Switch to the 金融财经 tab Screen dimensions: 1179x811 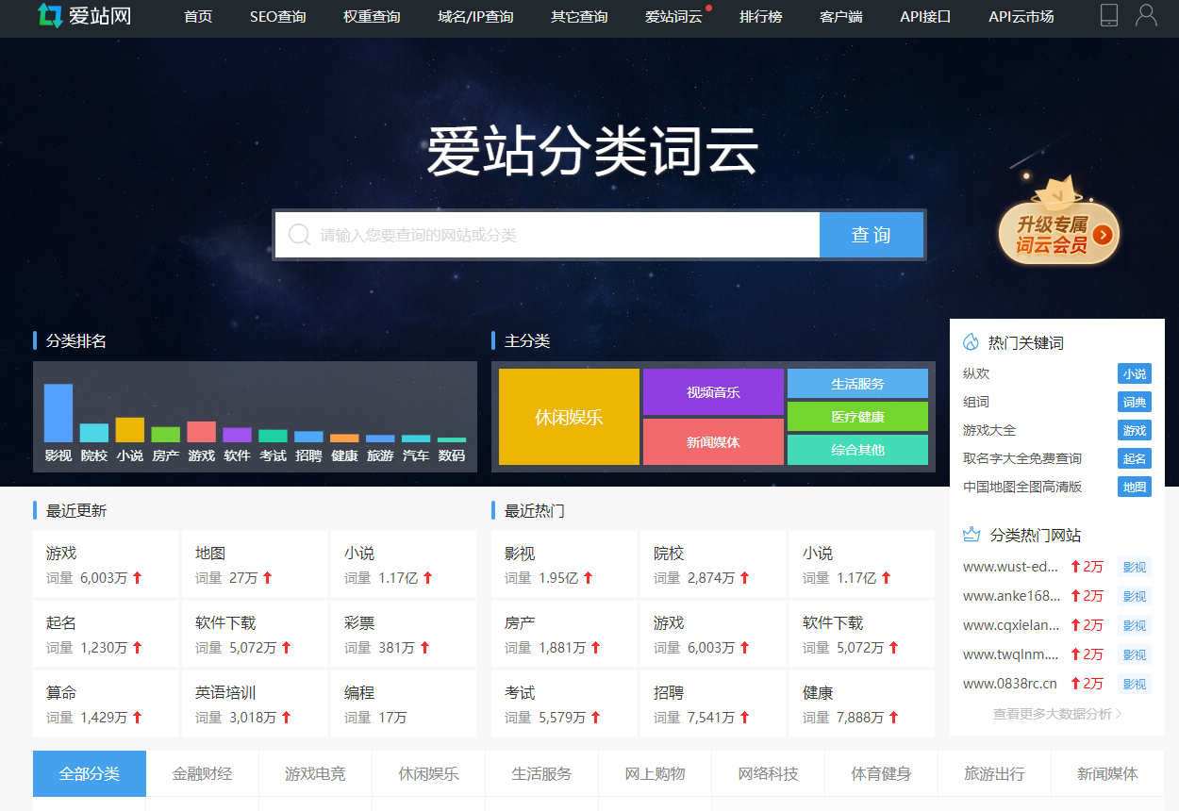203,773
